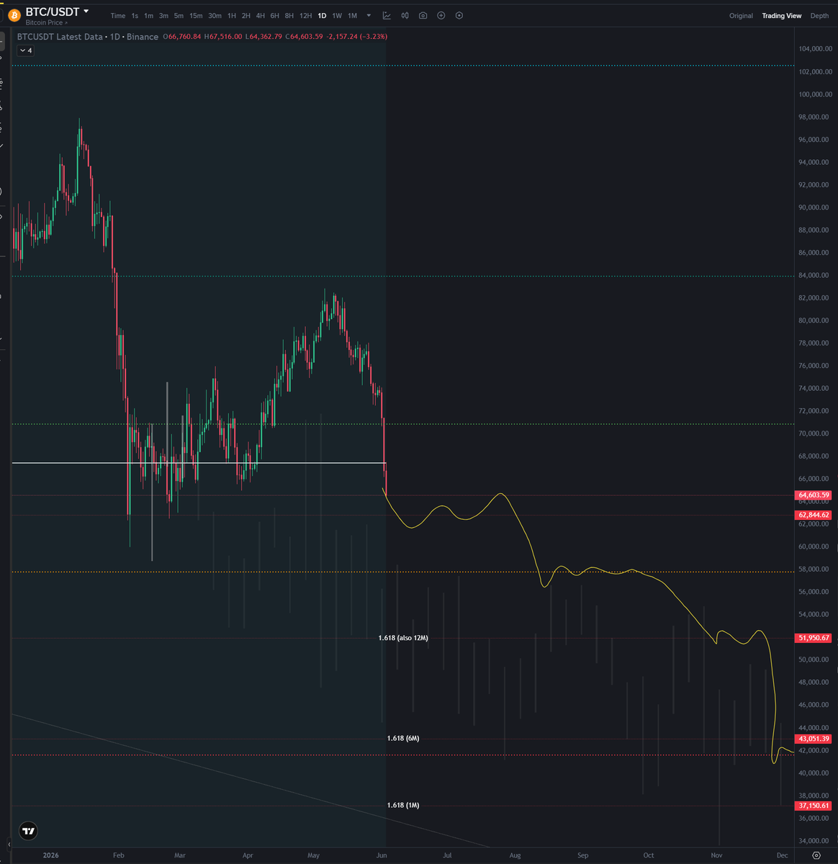838x864 pixels.
Task: Select the 2H interval
Action: pyautogui.click(x=245, y=16)
